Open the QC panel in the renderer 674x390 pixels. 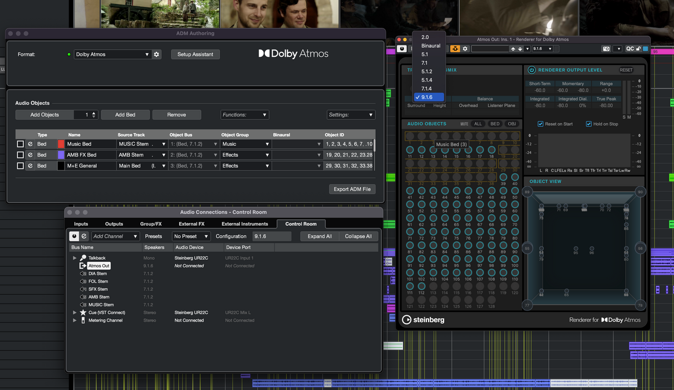629,49
